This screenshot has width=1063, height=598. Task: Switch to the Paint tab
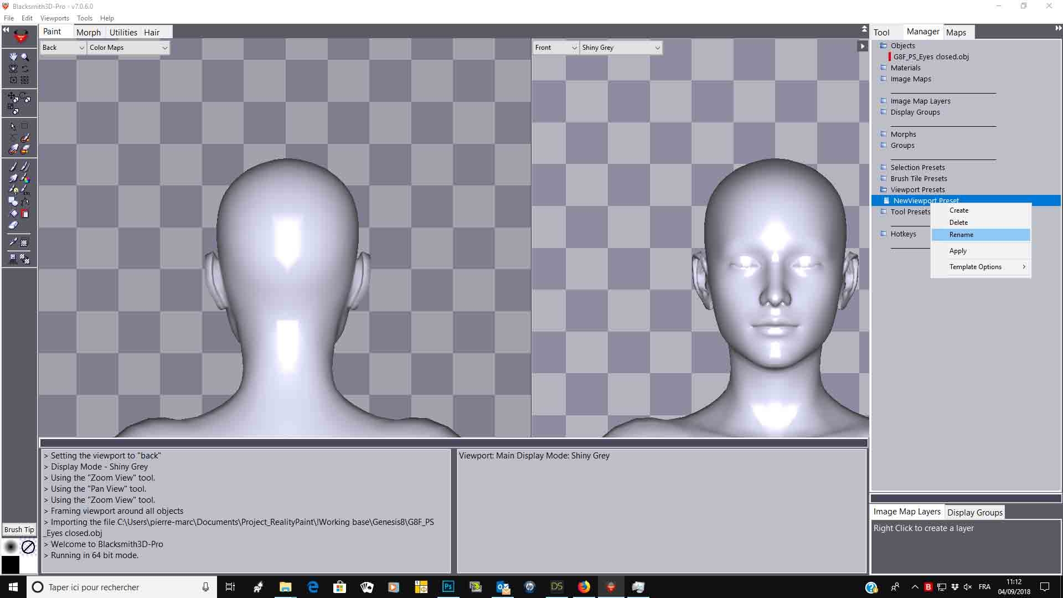click(x=52, y=32)
